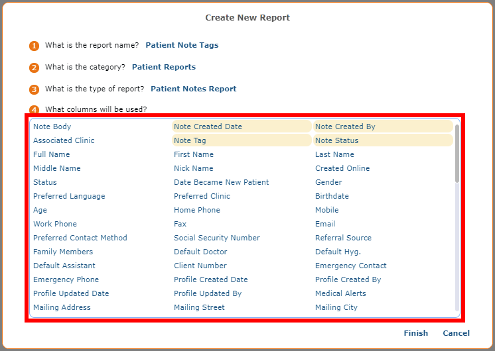Image resolution: width=495 pixels, height=351 pixels.
Task: Select the Profile Created By column
Action: 348,279
